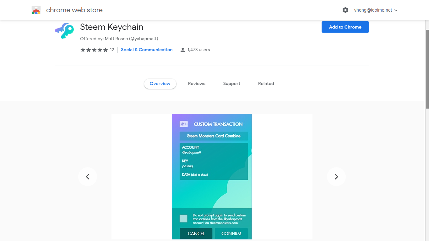Viewport: 429px width, 241px height.
Task: Open the Social & Communication category link
Action: tap(147, 50)
